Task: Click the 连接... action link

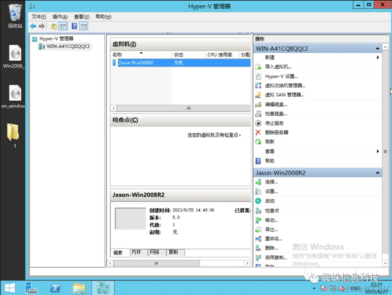Action: pos(271,182)
